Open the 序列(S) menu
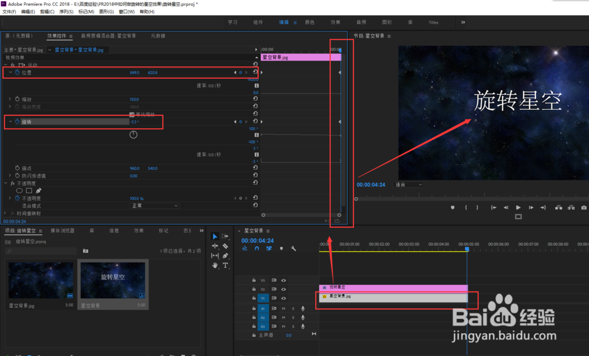This screenshot has width=589, height=356. [x=66, y=12]
